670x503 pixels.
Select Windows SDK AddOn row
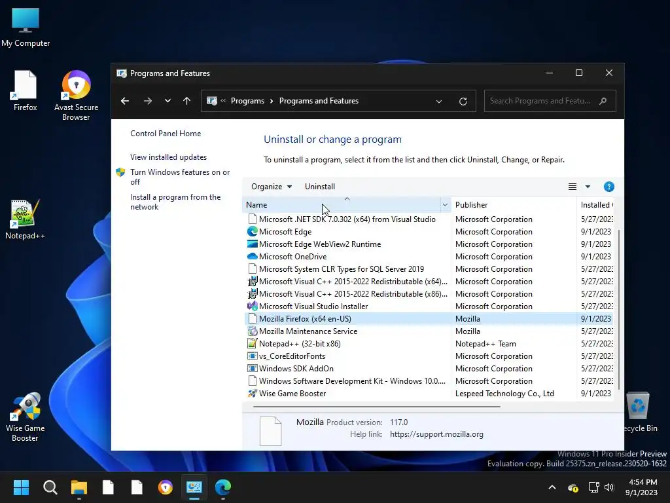click(x=429, y=368)
